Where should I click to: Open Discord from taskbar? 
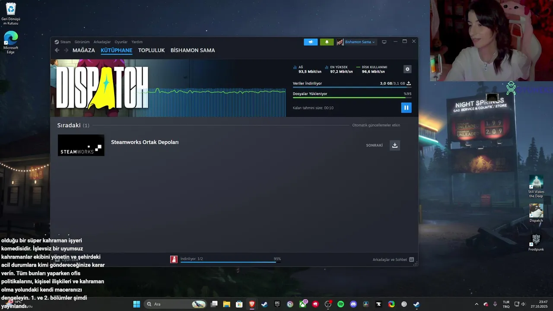click(353, 304)
